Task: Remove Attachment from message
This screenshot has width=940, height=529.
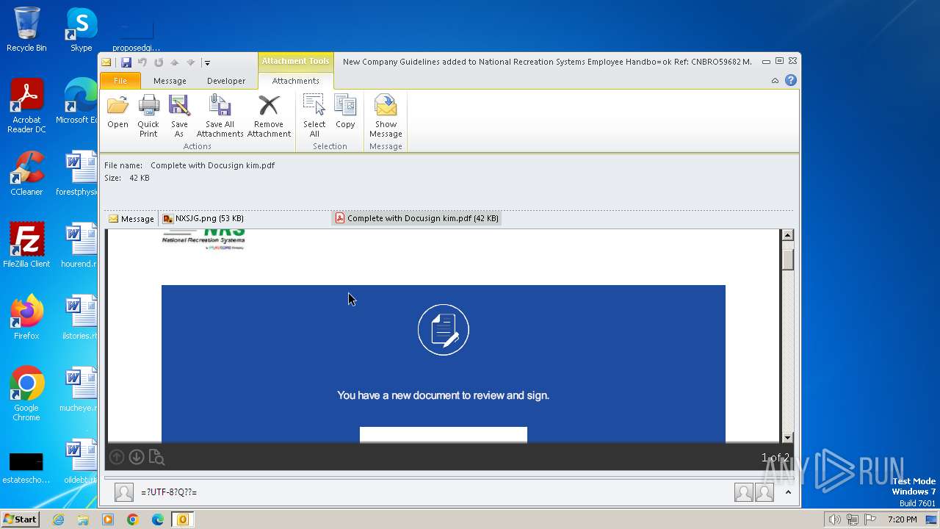Action: pos(269,115)
